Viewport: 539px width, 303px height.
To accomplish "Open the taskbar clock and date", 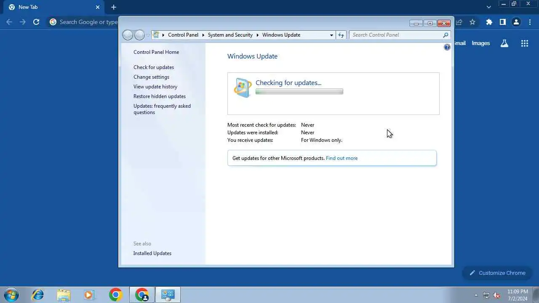I will [518, 295].
